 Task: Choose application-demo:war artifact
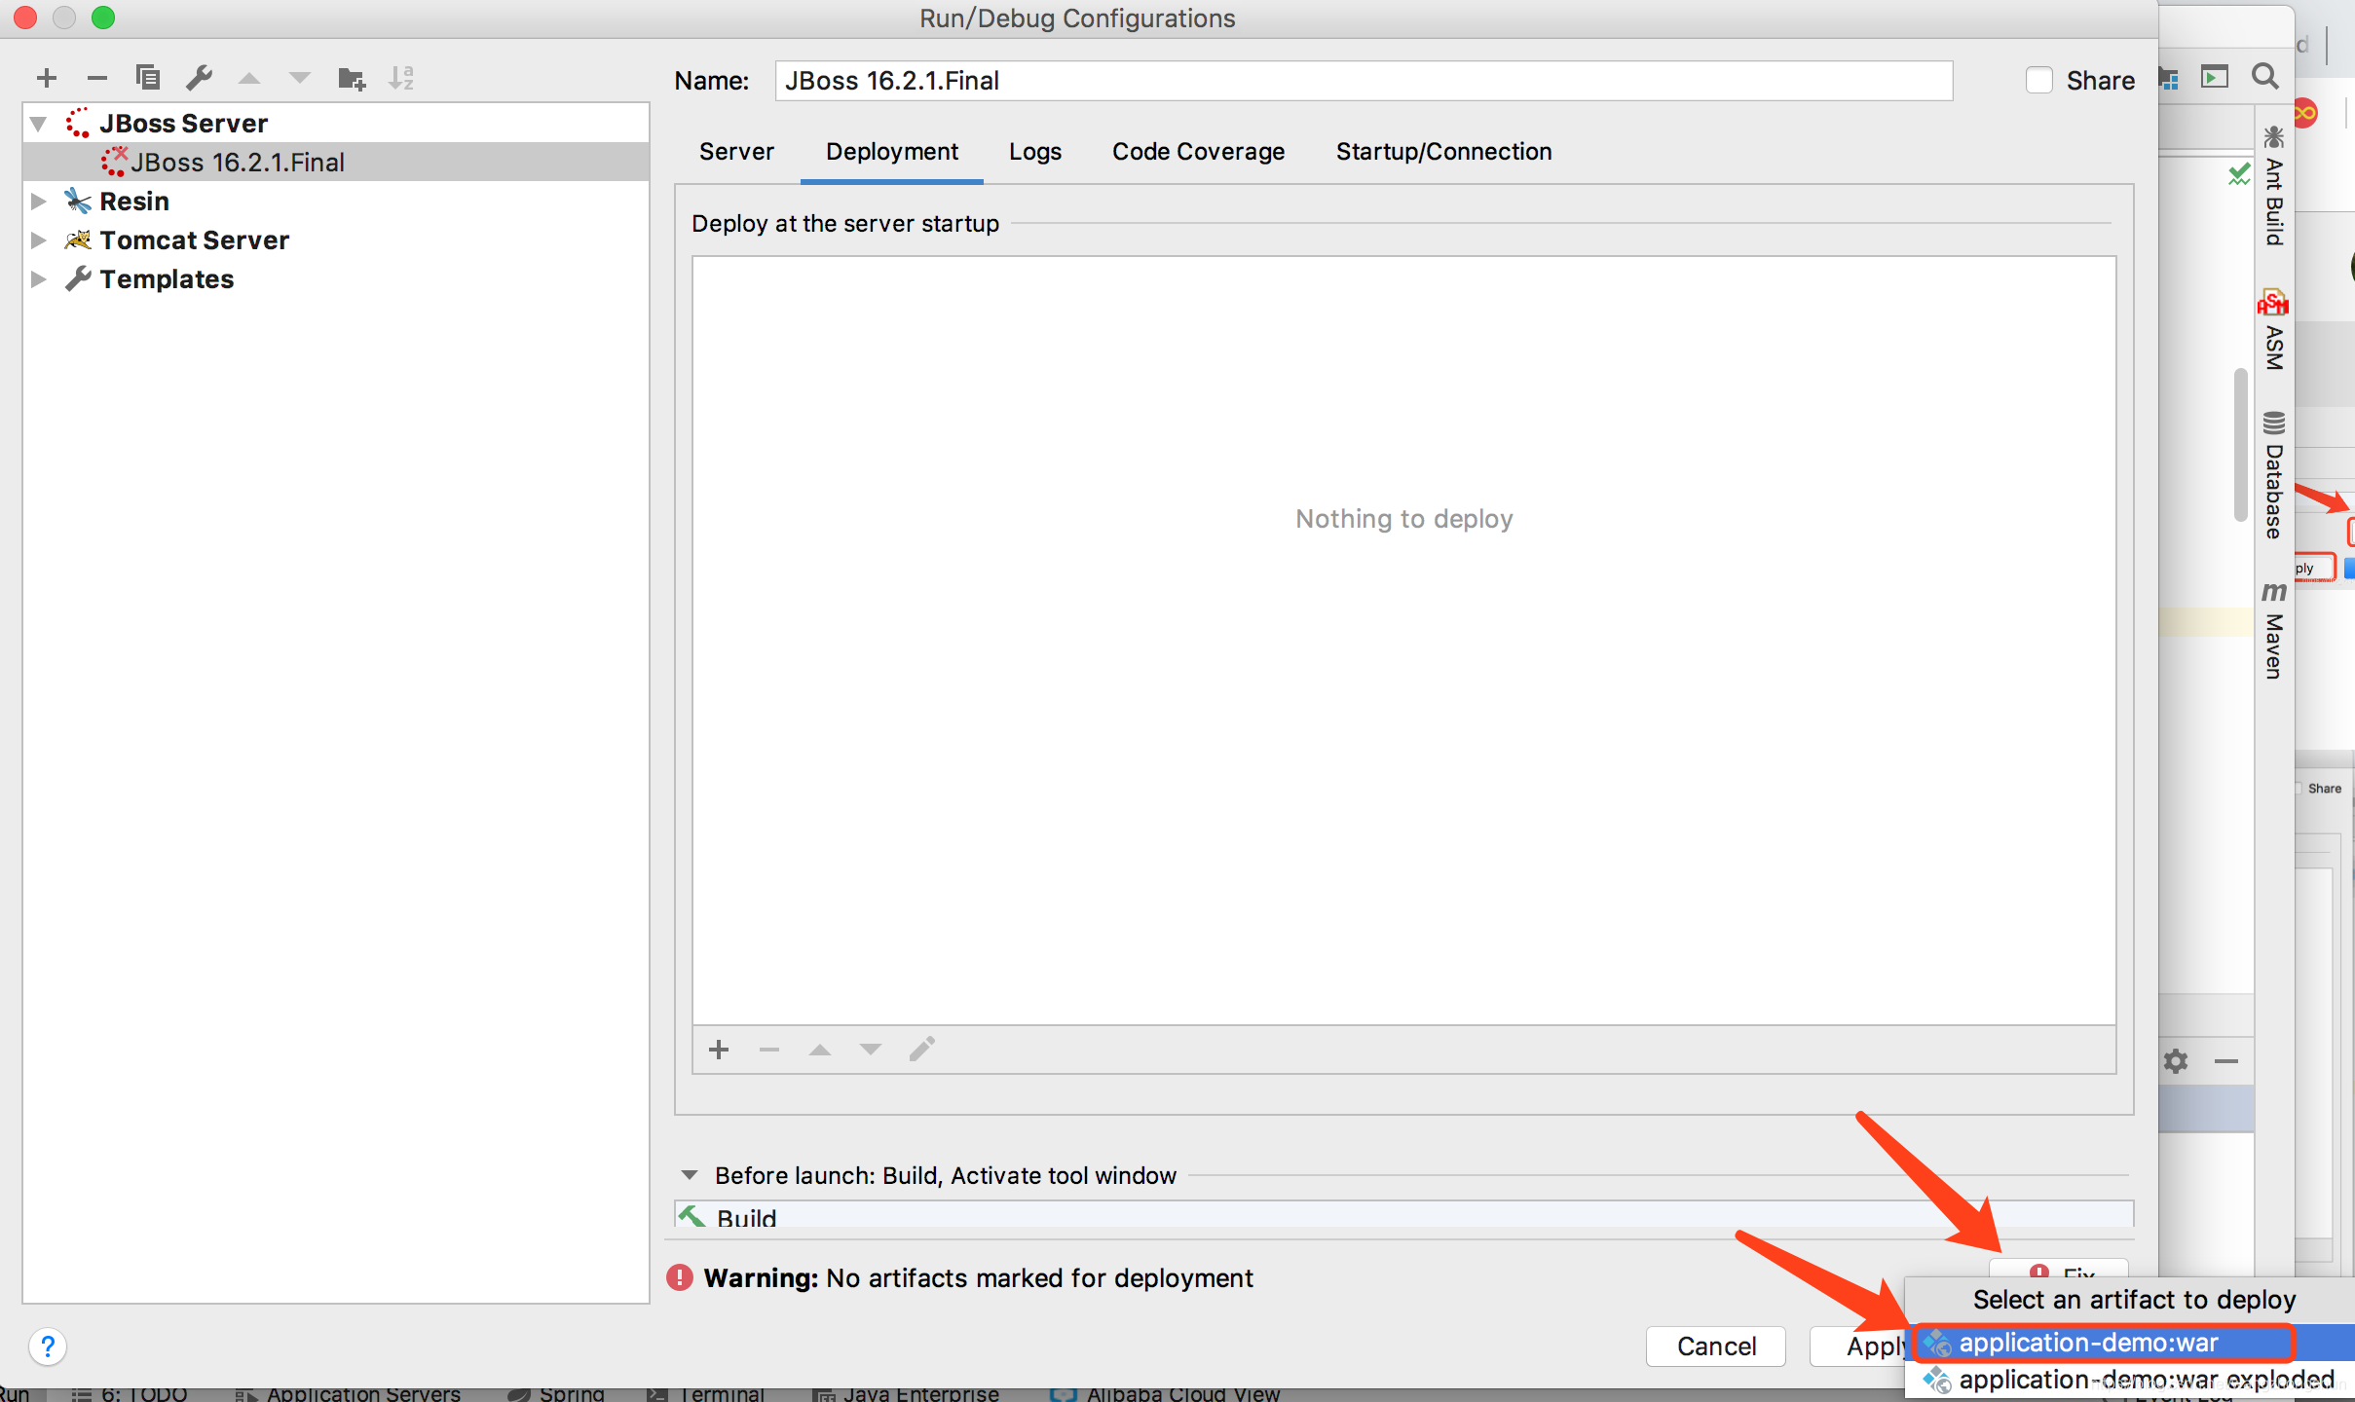(x=2088, y=1343)
